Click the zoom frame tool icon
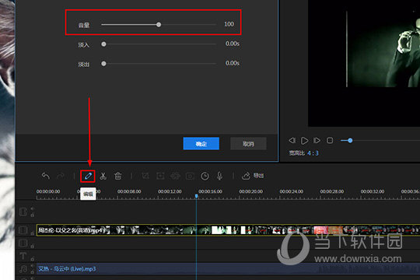This screenshot has width=420, height=280. (160, 176)
